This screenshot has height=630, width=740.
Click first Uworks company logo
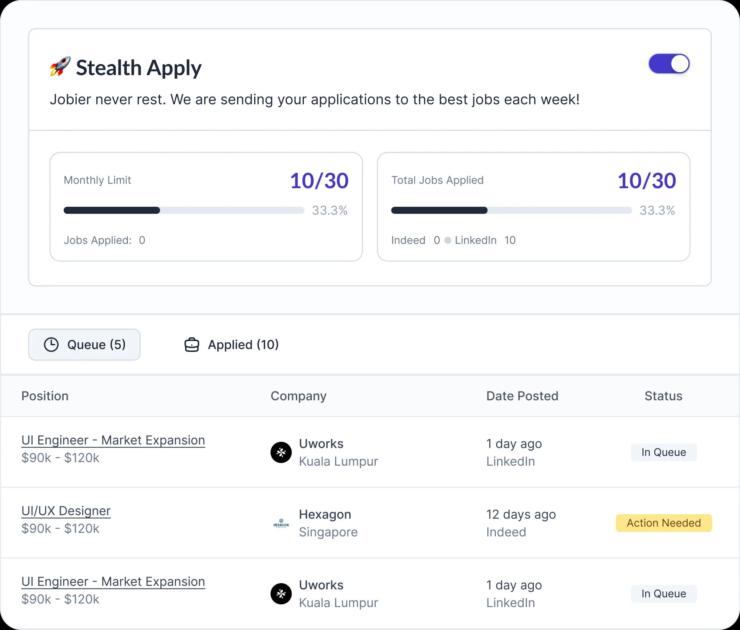tap(281, 452)
